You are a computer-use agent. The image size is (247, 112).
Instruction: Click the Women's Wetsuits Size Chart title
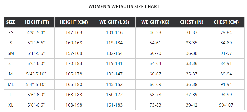124,6
